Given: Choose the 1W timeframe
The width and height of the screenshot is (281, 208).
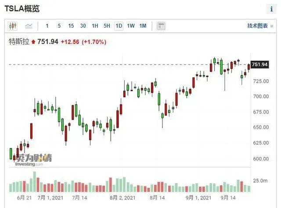Looking at the screenshot, I should 131,26.
